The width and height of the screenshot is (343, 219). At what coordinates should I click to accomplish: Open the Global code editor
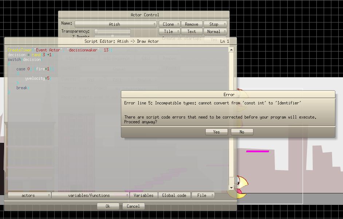point(174,195)
